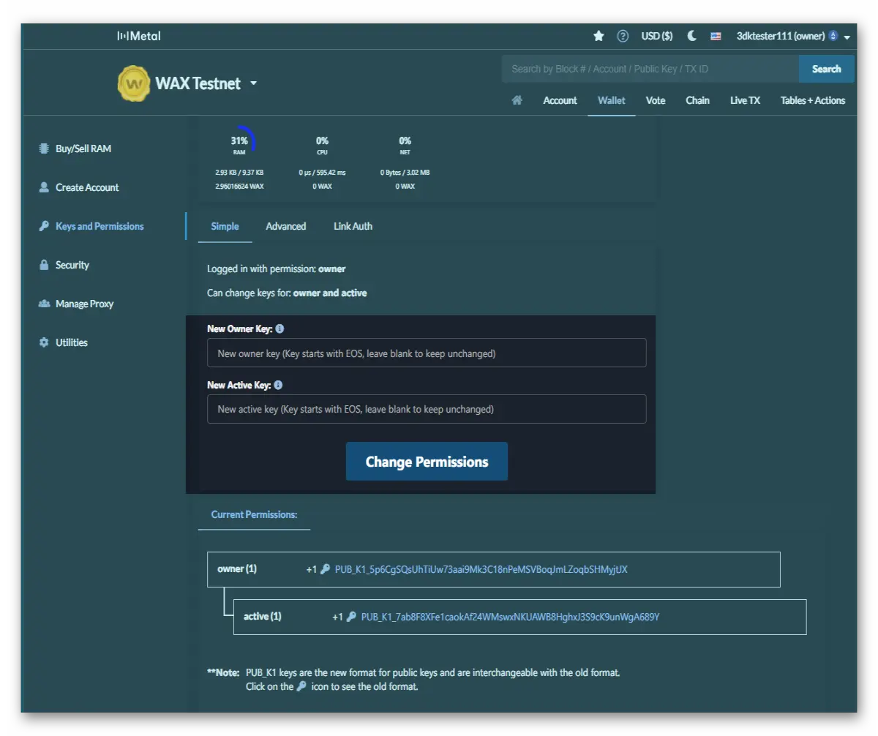Click the owner key icon for old format
The image size is (878, 736).
click(326, 568)
